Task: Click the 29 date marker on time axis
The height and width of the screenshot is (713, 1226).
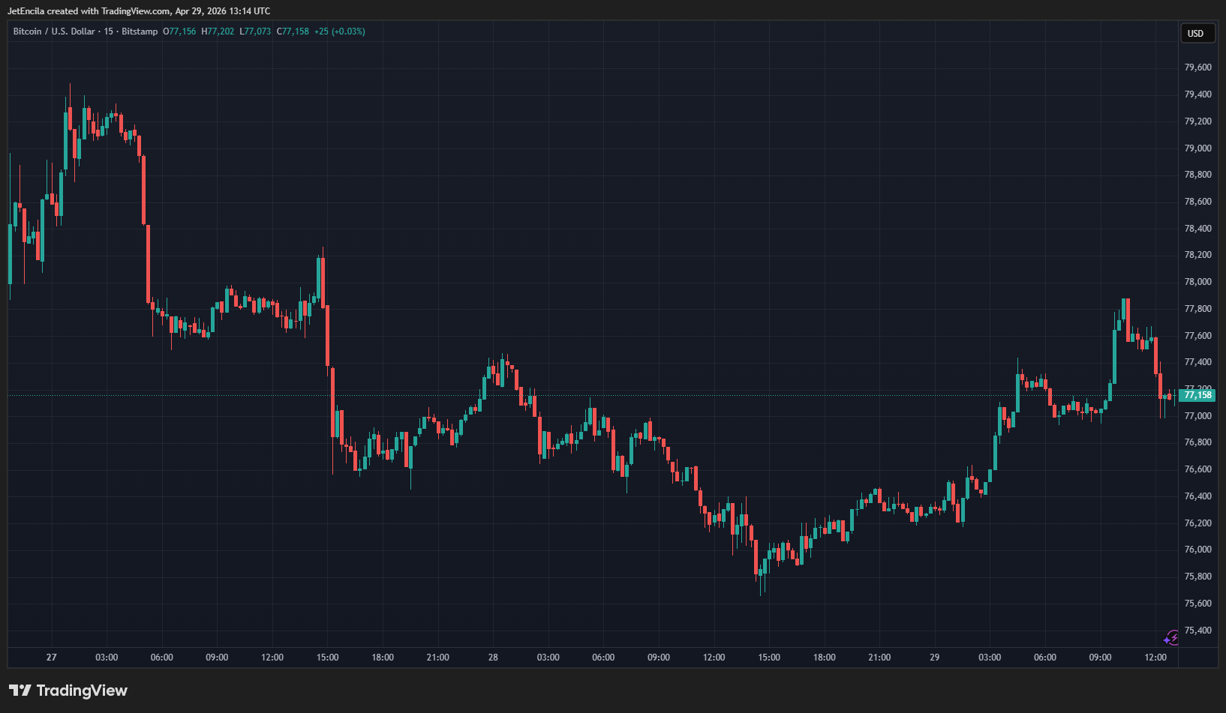Action: (x=934, y=658)
